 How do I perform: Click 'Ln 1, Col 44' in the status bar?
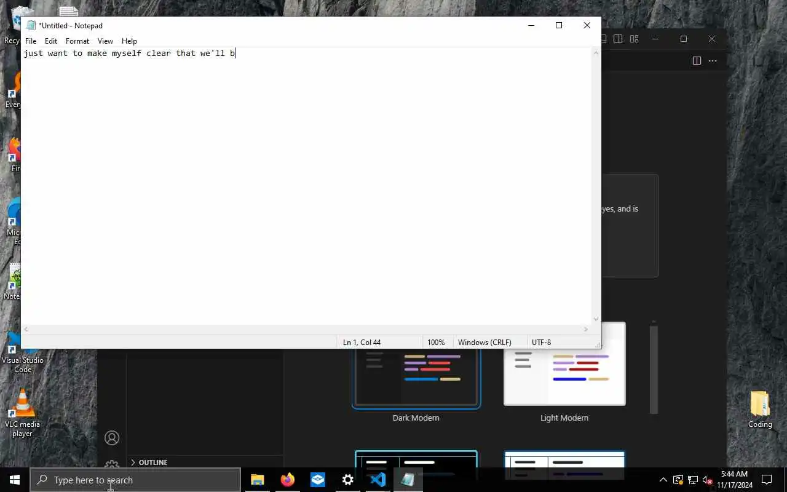(362, 343)
